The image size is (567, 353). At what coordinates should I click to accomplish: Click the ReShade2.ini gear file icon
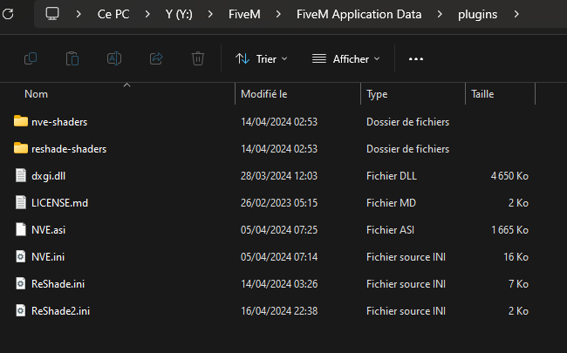point(21,310)
